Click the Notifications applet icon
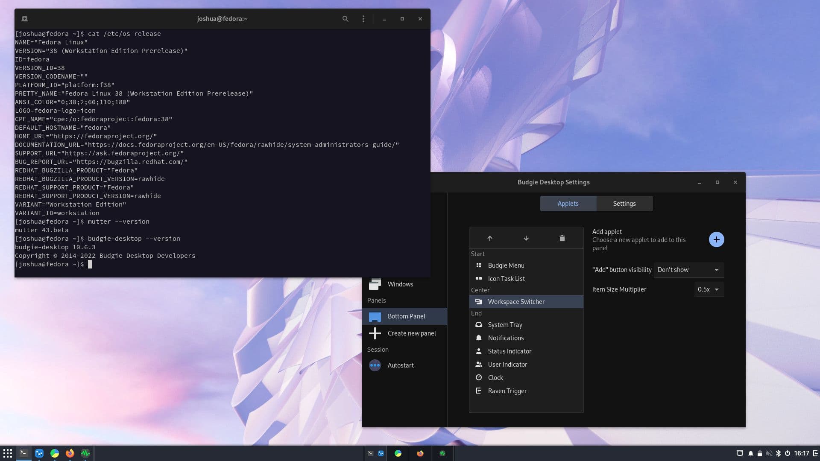 (479, 338)
